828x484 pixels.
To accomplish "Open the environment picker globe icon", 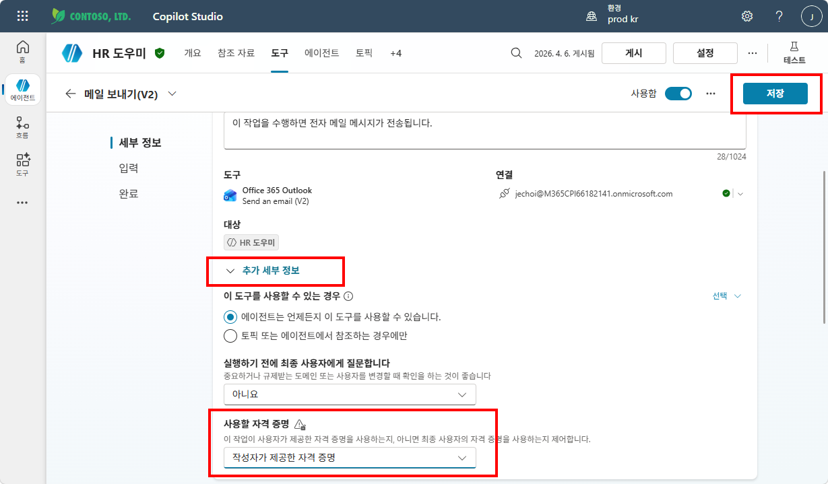I will 592,16.
